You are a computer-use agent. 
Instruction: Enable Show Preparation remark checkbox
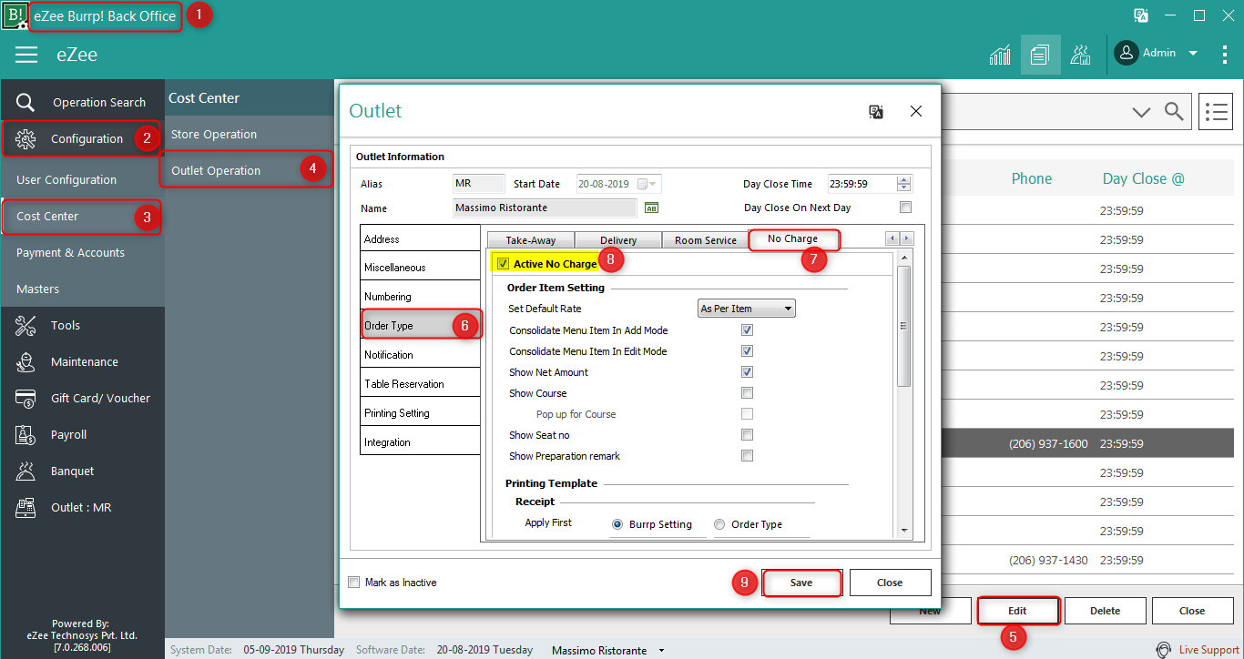point(747,456)
